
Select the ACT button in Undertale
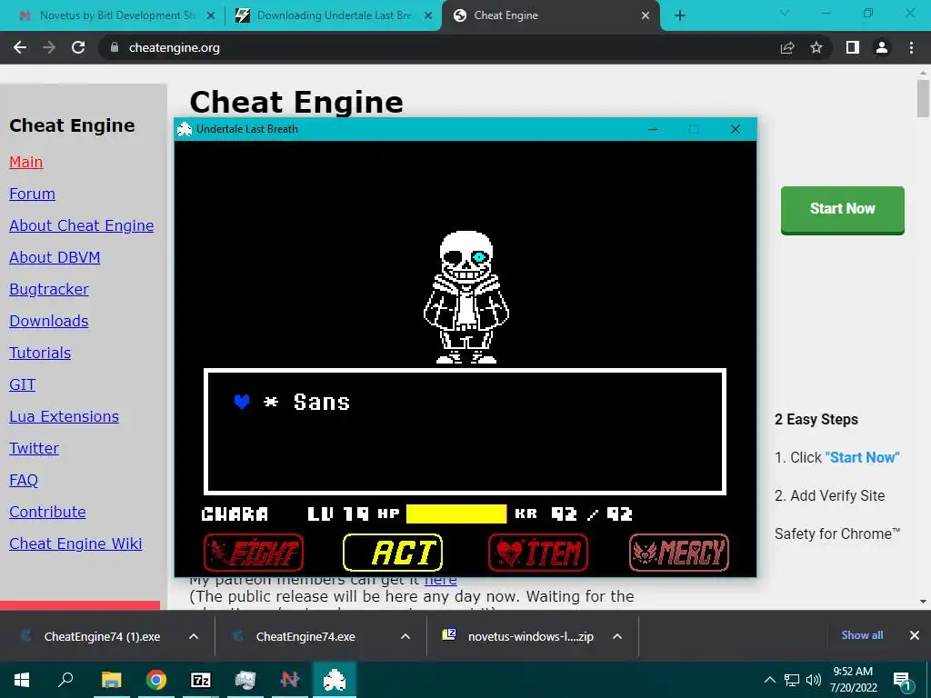click(x=393, y=553)
